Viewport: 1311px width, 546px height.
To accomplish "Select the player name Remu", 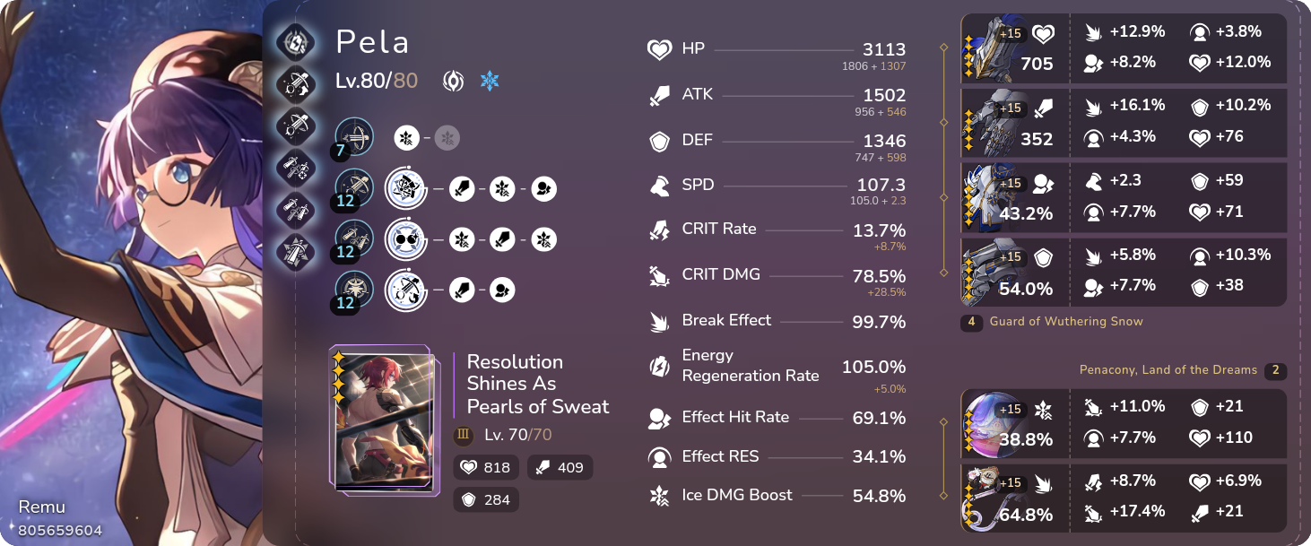I will 42,507.
